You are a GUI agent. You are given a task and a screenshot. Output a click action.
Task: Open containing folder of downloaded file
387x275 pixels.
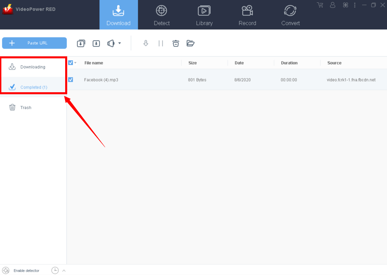pyautogui.click(x=190, y=43)
